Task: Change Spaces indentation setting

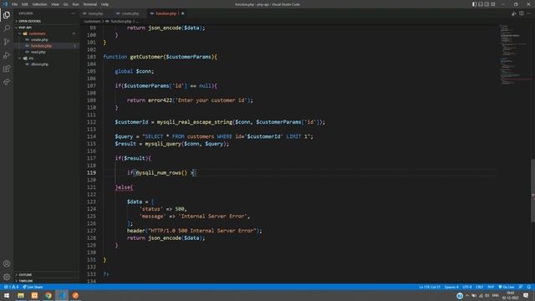Action: (x=451, y=287)
